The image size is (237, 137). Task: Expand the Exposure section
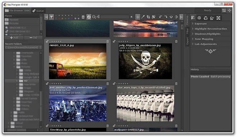pos(211,24)
